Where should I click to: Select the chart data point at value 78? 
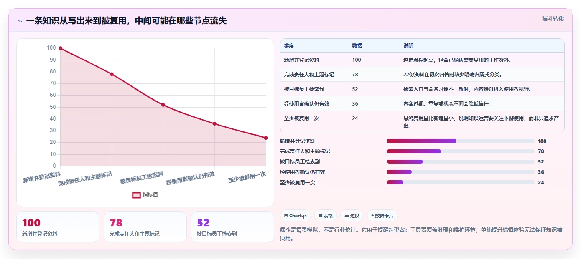[112, 74]
